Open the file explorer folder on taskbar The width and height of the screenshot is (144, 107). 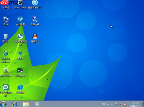[x=26, y=104]
